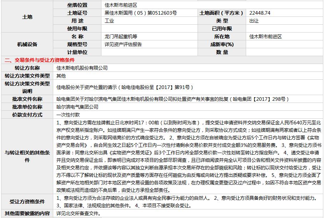Click the underlined 工业 land use value
The width and height of the screenshot is (324, 218).
coord(109,21)
